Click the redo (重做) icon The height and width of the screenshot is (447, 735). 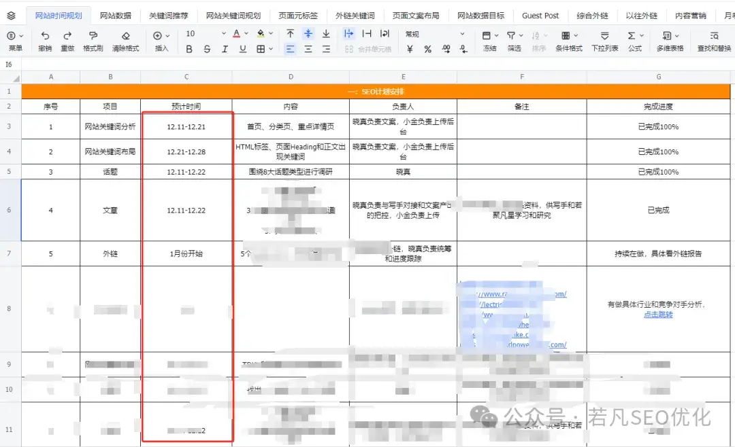(67, 35)
